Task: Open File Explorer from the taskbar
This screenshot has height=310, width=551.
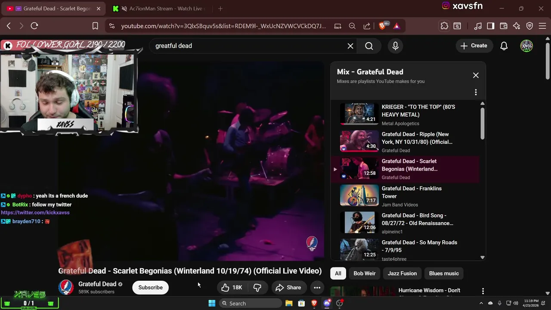Action: 289,304
